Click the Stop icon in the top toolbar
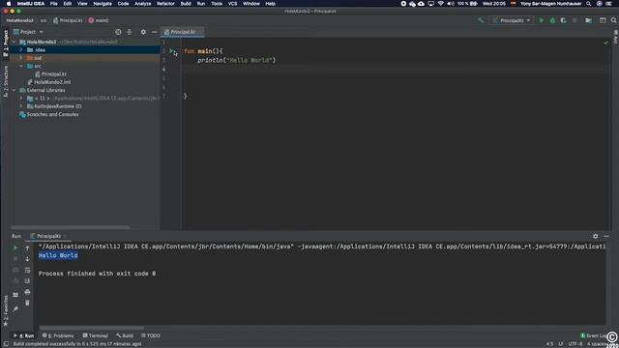This screenshot has width=619, height=348. tap(575, 20)
